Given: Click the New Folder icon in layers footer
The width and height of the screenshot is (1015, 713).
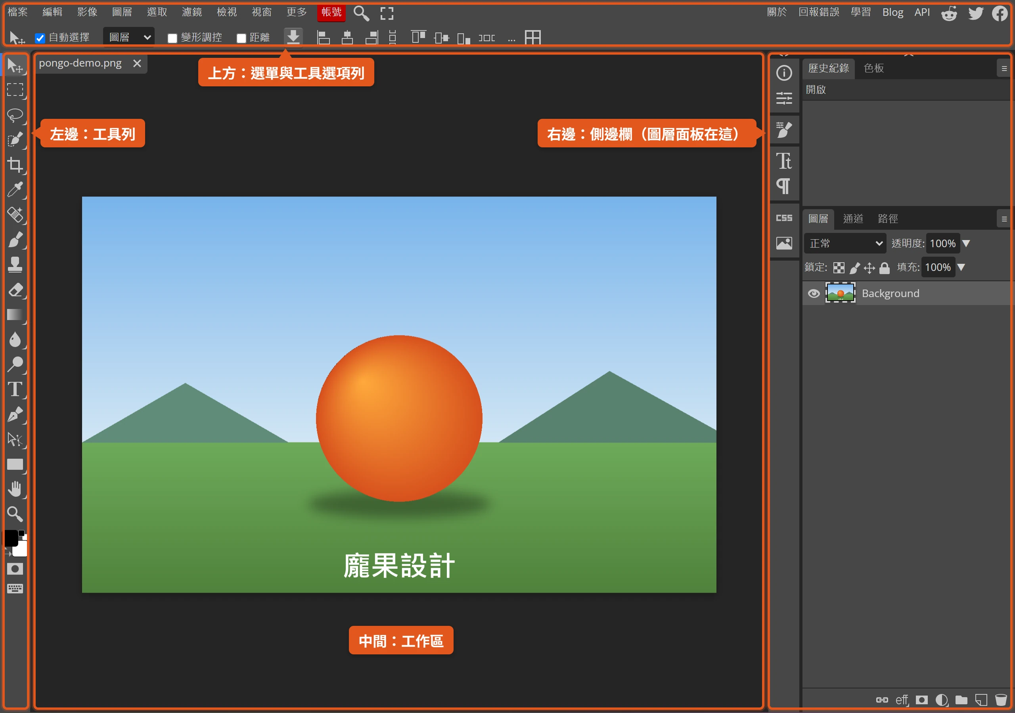Looking at the screenshot, I should [961, 700].
